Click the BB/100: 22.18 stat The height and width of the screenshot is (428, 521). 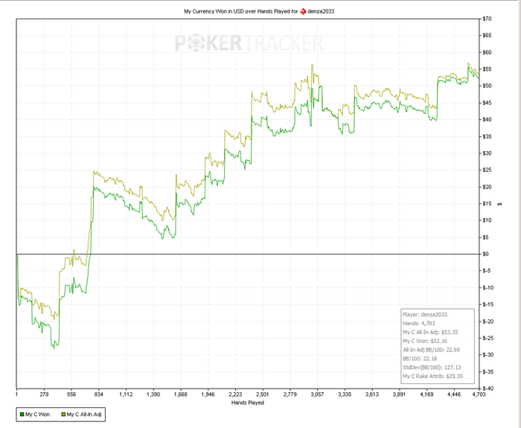pyautogui.click(x=420, y=359)
